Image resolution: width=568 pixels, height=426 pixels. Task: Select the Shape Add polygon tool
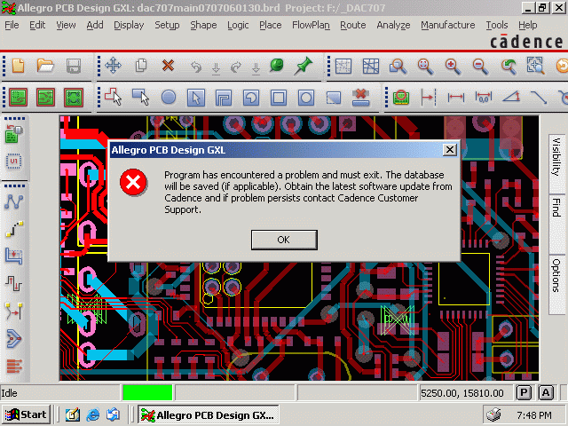pos(113,97)
